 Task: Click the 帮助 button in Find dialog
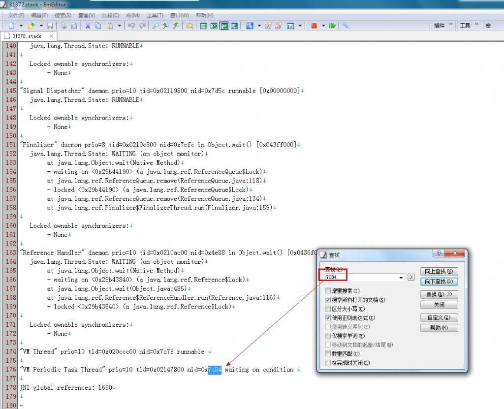(439, 328)
